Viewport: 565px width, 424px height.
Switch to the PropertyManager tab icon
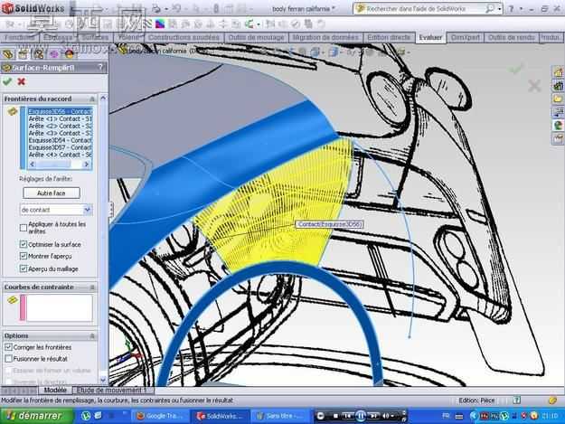coord(23,54)
